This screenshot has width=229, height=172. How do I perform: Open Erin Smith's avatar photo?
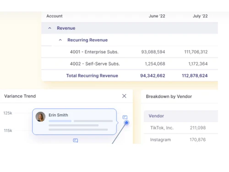click(40, 117)
